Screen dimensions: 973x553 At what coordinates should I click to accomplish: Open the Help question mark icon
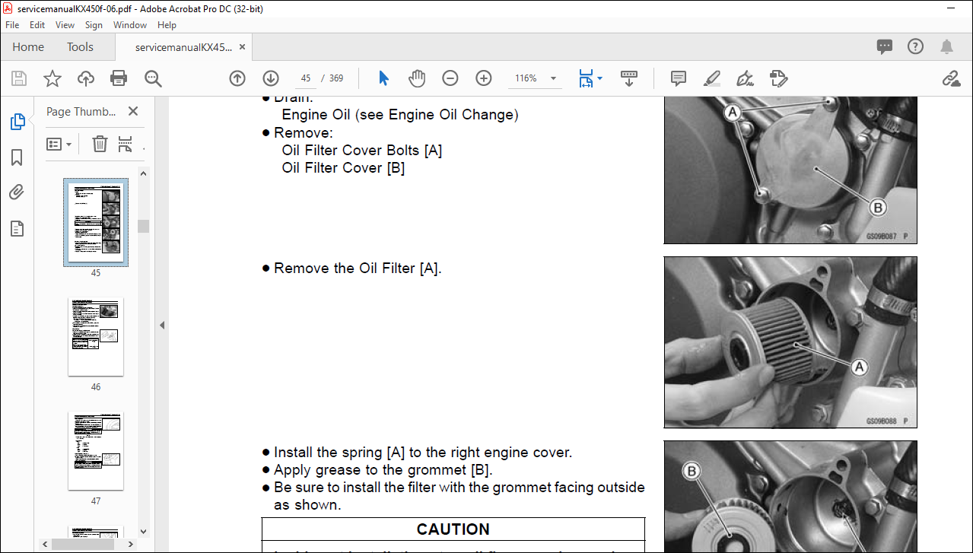tap(915, 46)
